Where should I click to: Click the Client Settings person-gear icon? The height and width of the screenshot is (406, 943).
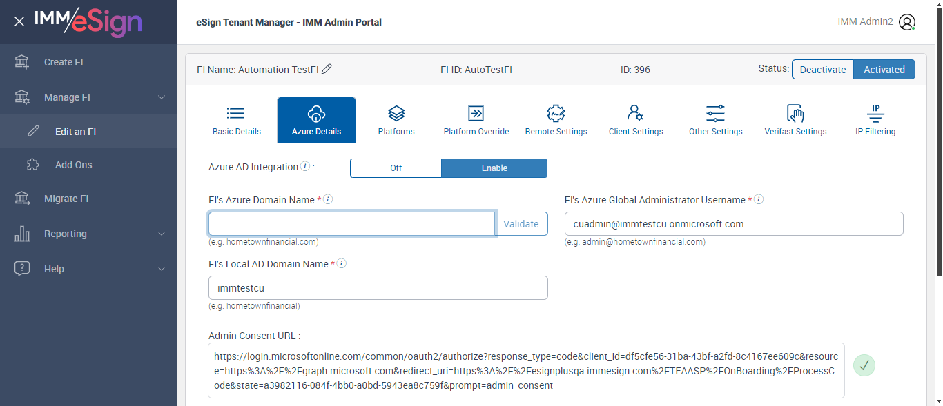pos(636,113)
